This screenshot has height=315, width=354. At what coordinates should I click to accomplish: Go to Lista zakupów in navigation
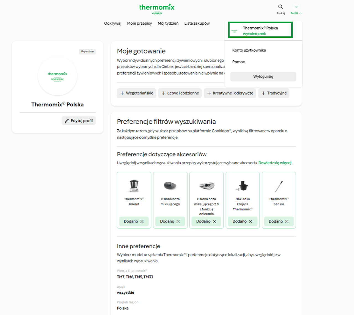pyautogui.click(x=197, y=23)
